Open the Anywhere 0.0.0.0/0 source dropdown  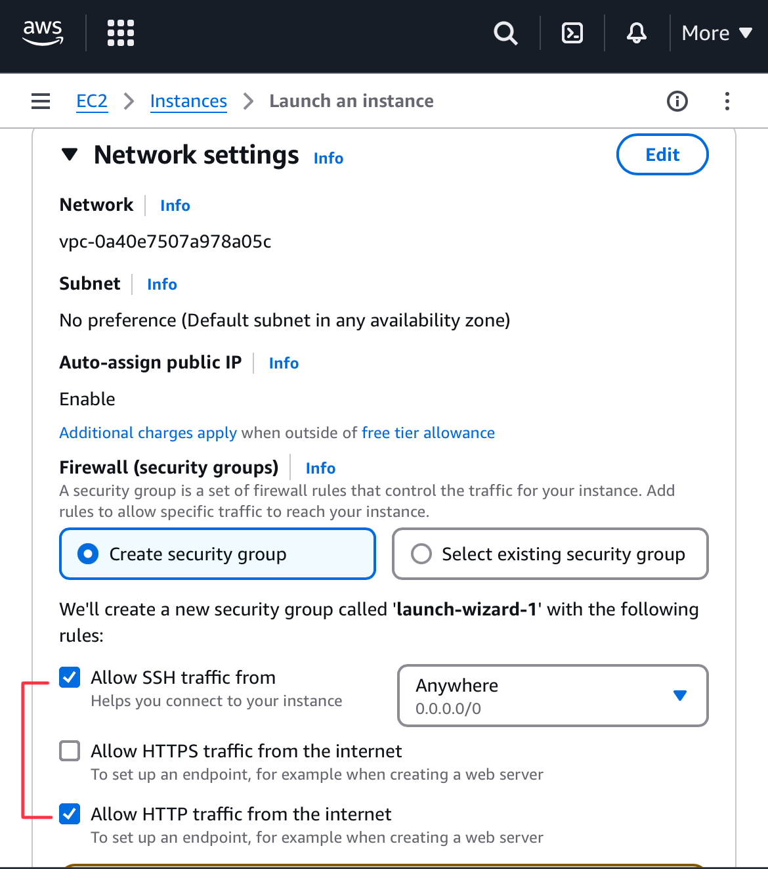click(552, 696)
